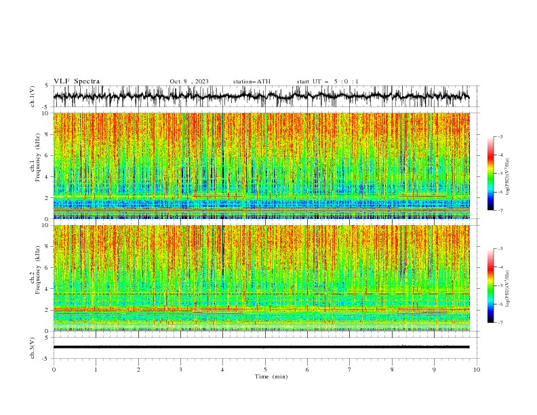Click the "ch.3(V)" axis label

pos(33,348)
